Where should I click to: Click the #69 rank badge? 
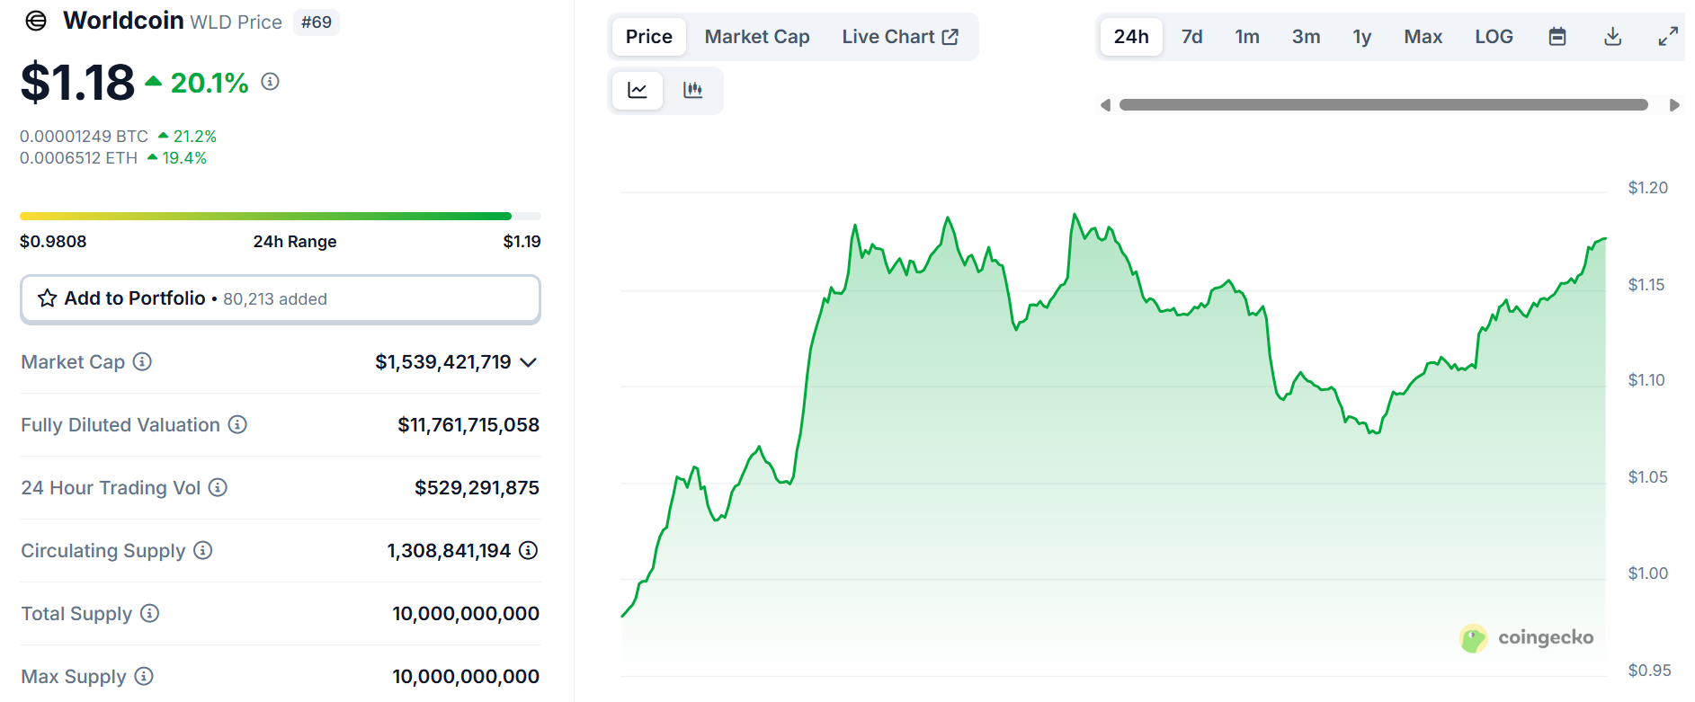coord(317,22)
